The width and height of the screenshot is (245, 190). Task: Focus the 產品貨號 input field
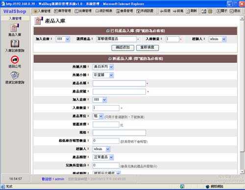(119, 92)
